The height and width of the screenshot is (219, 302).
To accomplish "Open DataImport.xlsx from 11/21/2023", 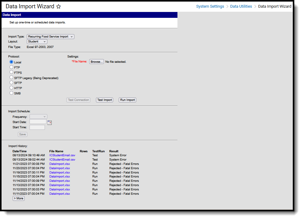I will (60, 164).
